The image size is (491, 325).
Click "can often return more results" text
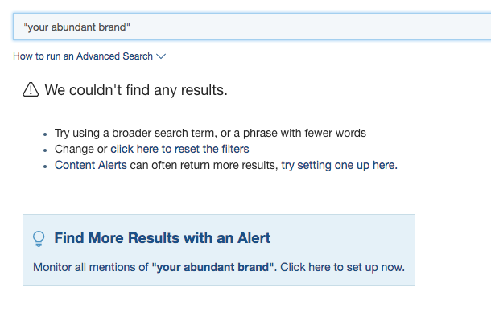[202, 165]
